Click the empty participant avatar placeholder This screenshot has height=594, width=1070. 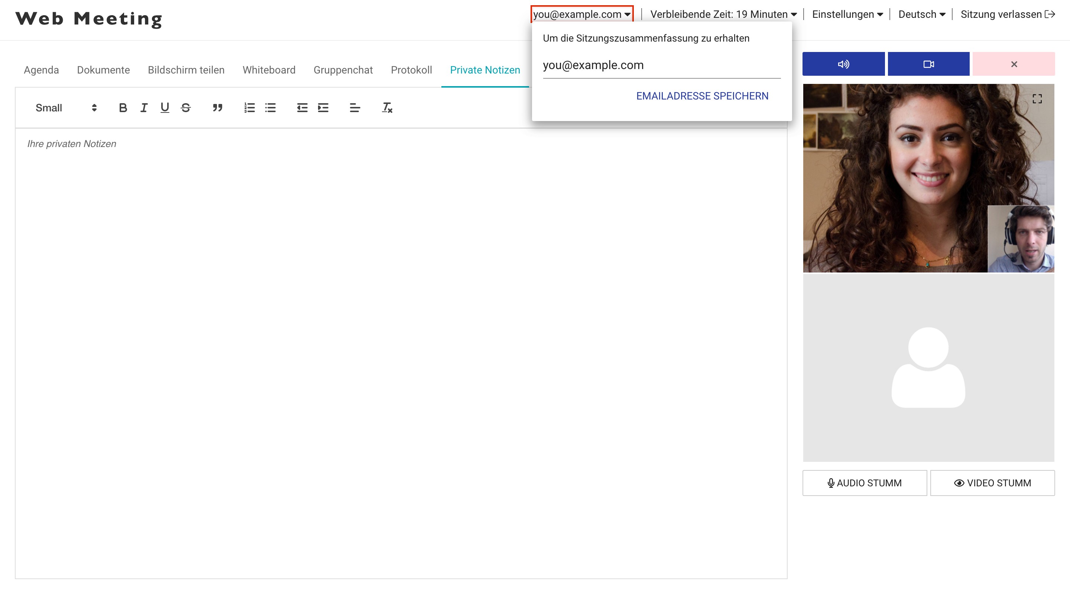pos(928,368)
